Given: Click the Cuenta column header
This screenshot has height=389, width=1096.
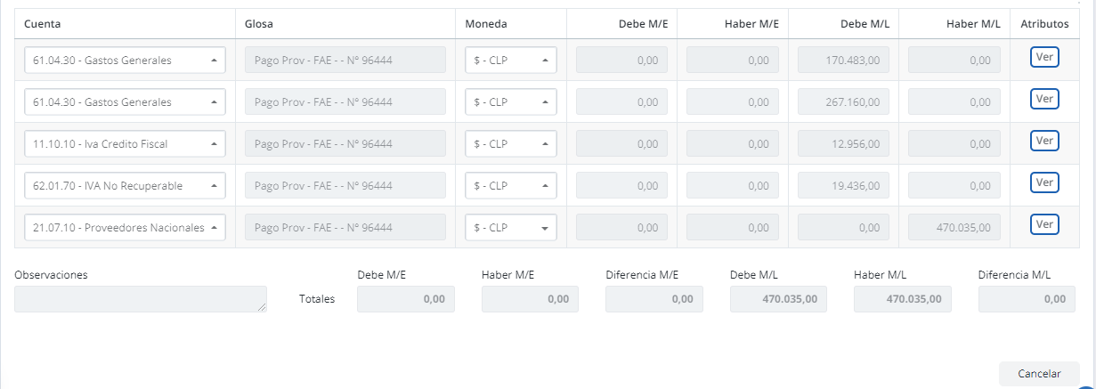Looking at the screenshot, I should pos(43,24).
